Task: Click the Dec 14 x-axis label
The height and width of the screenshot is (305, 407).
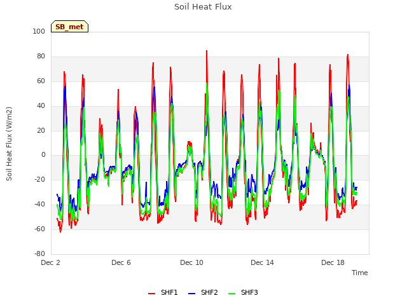Action: 262,262
